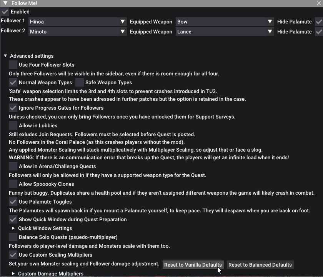This screenshot has width=323, height=277.
Task: Click Reset to Balanced Defaults
Action: tap(260, 265)
